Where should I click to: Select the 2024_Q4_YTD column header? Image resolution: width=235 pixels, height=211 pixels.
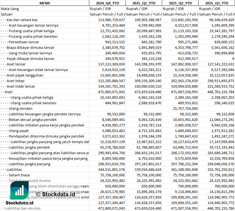click(107, 3)
